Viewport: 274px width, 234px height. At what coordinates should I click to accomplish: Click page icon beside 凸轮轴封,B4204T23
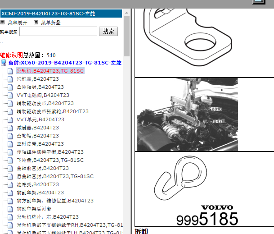[10, 87]
